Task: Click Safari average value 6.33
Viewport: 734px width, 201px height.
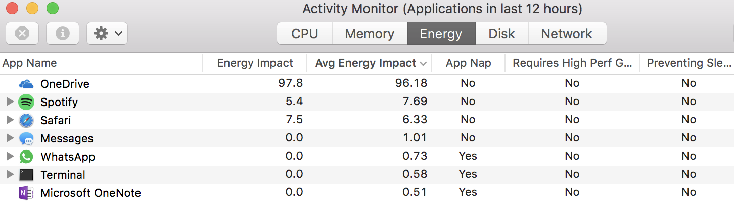Action: pos(415,119)
